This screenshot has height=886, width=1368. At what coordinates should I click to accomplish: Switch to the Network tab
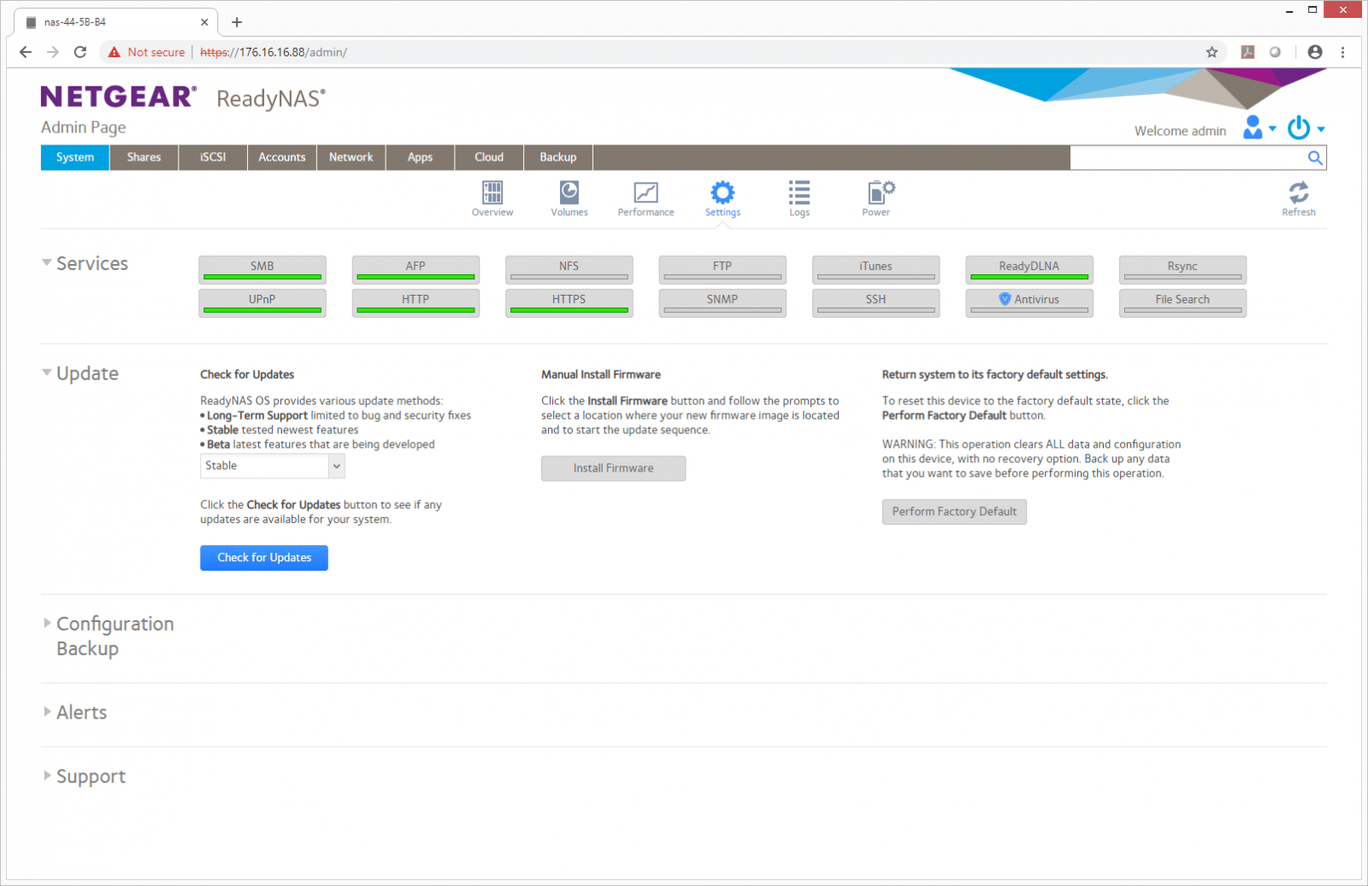(351, 157)
